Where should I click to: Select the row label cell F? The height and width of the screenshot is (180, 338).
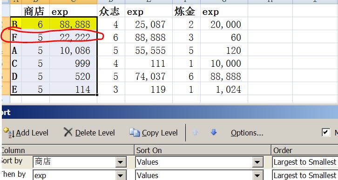point(16,37)
